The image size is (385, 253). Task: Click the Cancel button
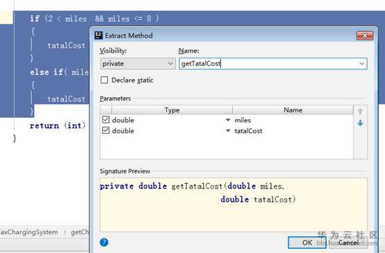tap(348, 243)
